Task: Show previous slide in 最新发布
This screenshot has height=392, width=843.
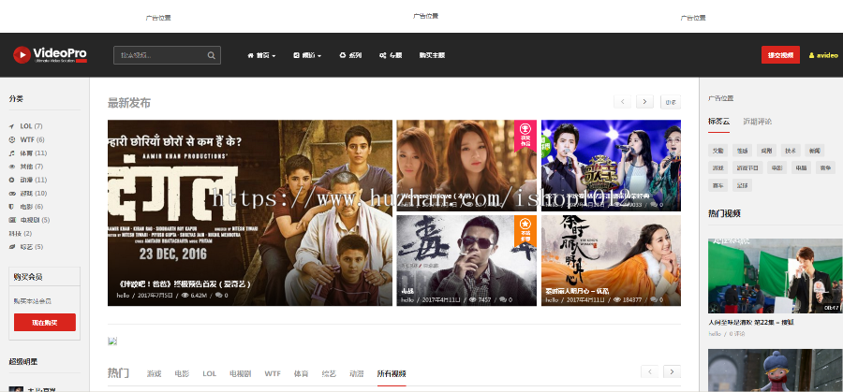Action: click(622, 101)
